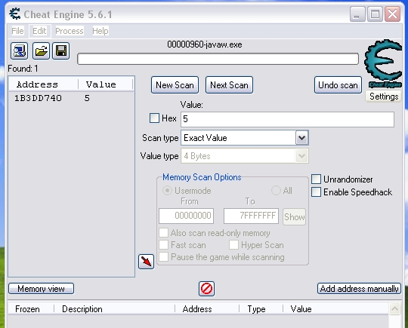408x328 pixels.
Task: Click the Description column header
Action: coord(115,309)
